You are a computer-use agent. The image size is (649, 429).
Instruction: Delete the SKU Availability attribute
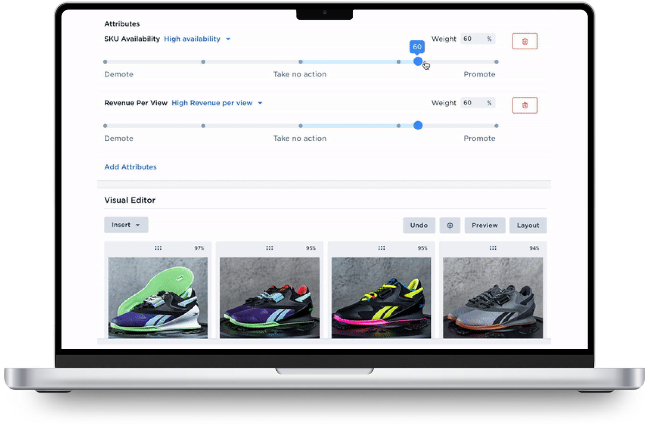point(524,41)
